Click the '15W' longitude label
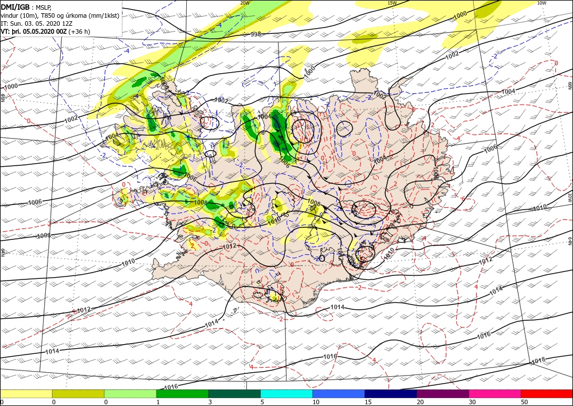Screen dimensions: 573x406 [x=392, y=3]
